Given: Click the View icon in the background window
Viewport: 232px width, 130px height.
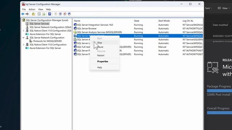Looking at the screenshot, I should click(x=219, y=8).
